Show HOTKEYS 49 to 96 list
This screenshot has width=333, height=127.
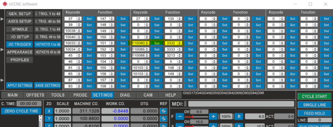point(48,52)
